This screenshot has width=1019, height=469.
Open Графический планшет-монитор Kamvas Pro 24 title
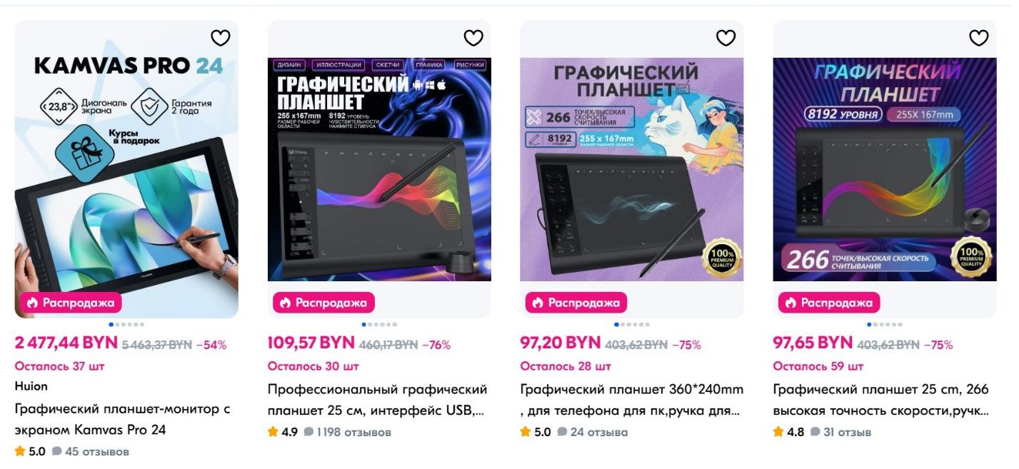[123, 420]
